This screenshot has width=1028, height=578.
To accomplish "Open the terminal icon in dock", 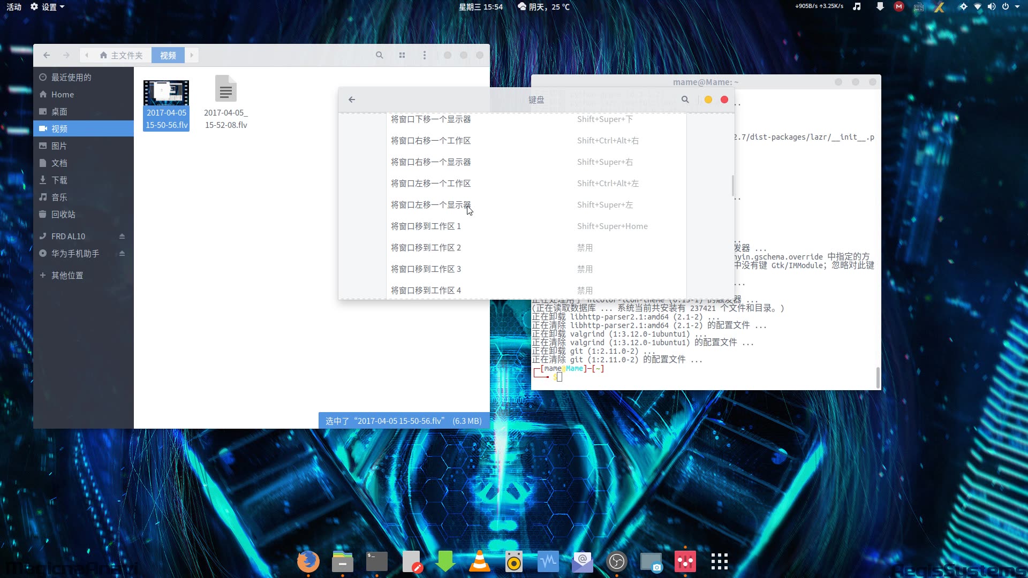I will click(x=376, y=561).
